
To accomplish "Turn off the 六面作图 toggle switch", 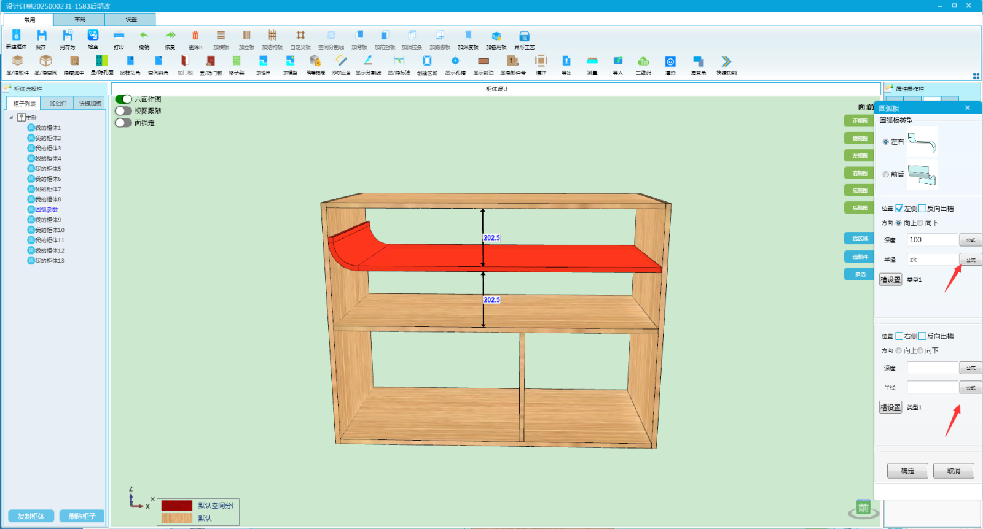I will [x=123, y=99].
